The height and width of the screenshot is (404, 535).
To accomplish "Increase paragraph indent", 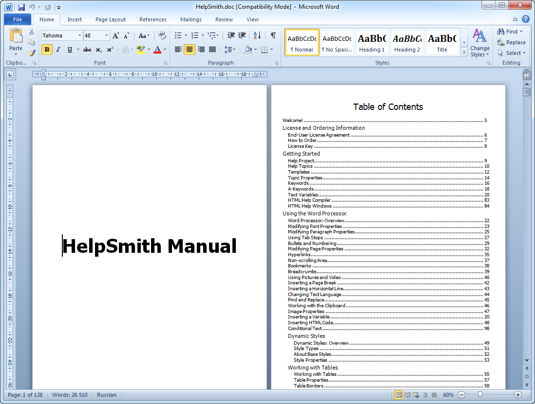I will pyautogui.click(x=242, y=35).
